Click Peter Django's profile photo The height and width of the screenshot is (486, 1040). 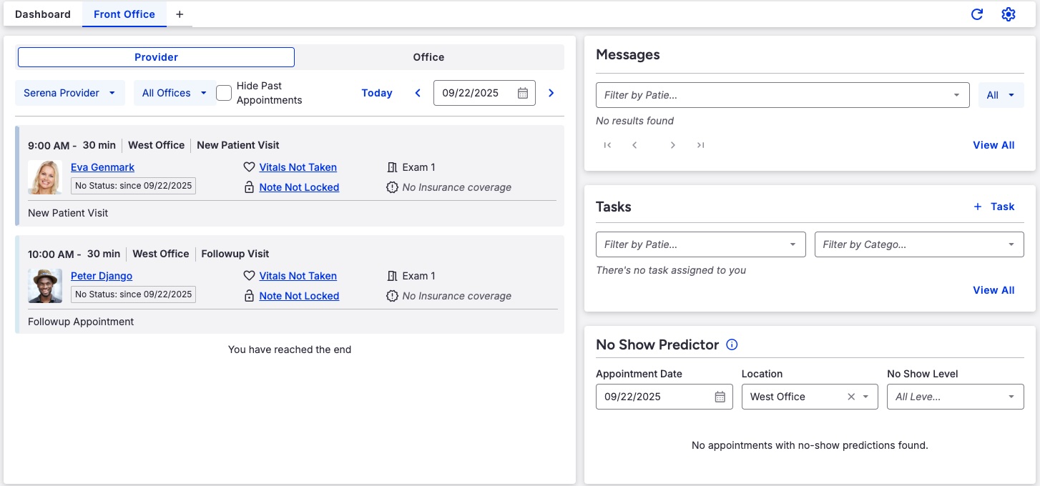pos(45,286)
